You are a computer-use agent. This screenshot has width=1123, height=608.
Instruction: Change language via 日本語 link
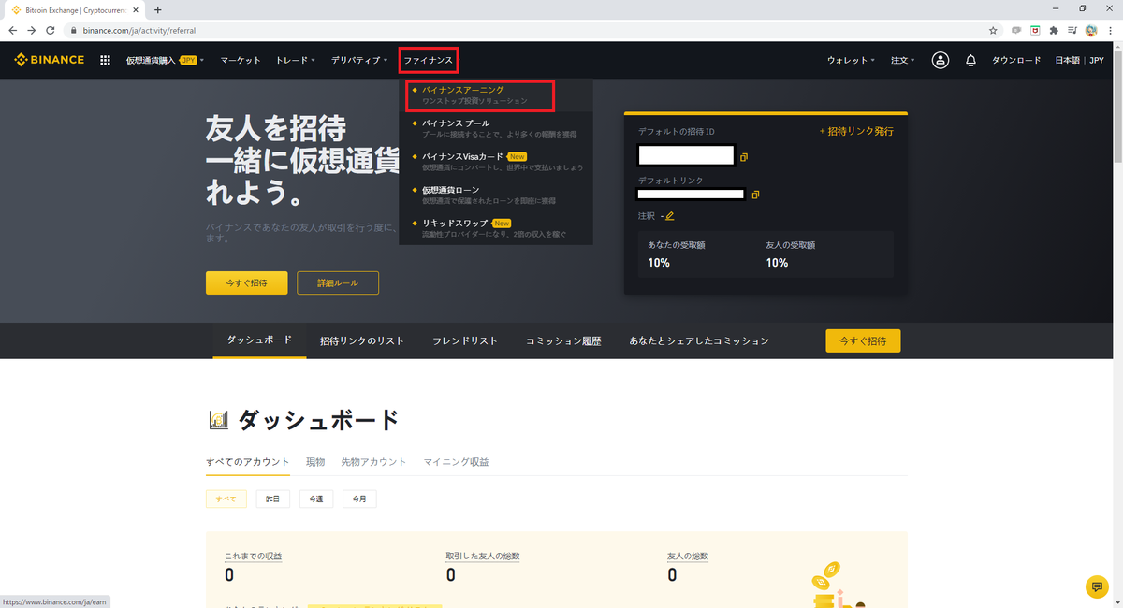[x=1068, y=60]
